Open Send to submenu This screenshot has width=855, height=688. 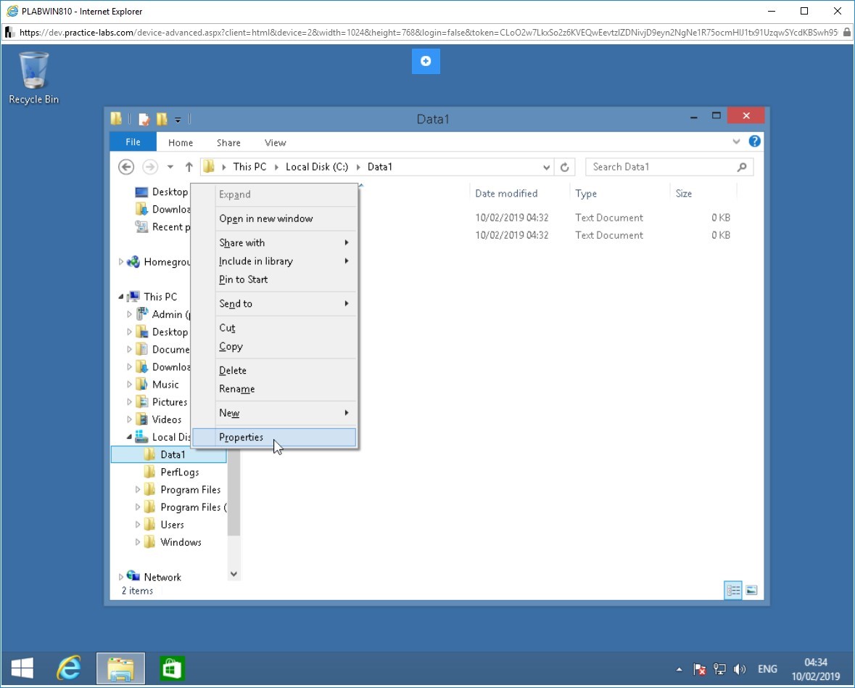pos(274,304)
